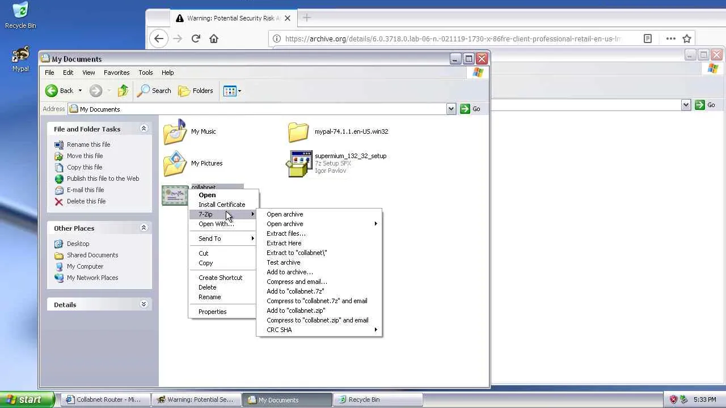The width and height of the screenshot is (726, 408).
Task: Click the red shield tray icon
Action: pyautogui.click(x=673, y=399)
